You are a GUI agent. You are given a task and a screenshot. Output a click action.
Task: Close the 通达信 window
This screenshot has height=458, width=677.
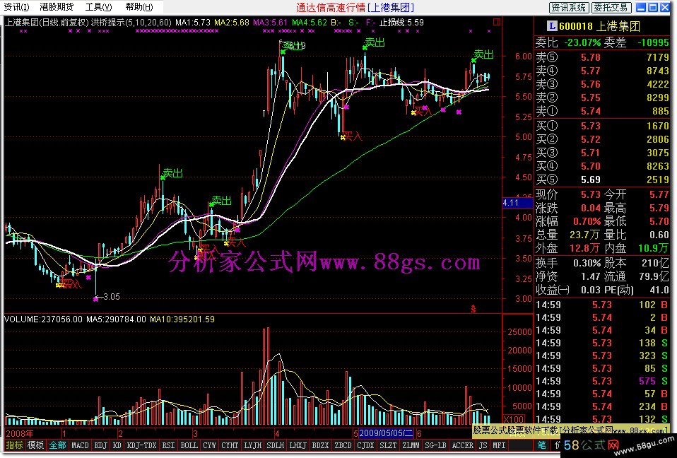664,7
